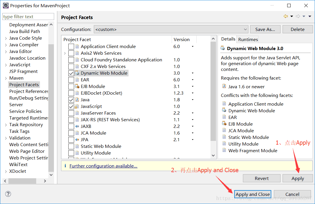
Task: Click the JAX-RS facet icon
Action: (77, 120)
